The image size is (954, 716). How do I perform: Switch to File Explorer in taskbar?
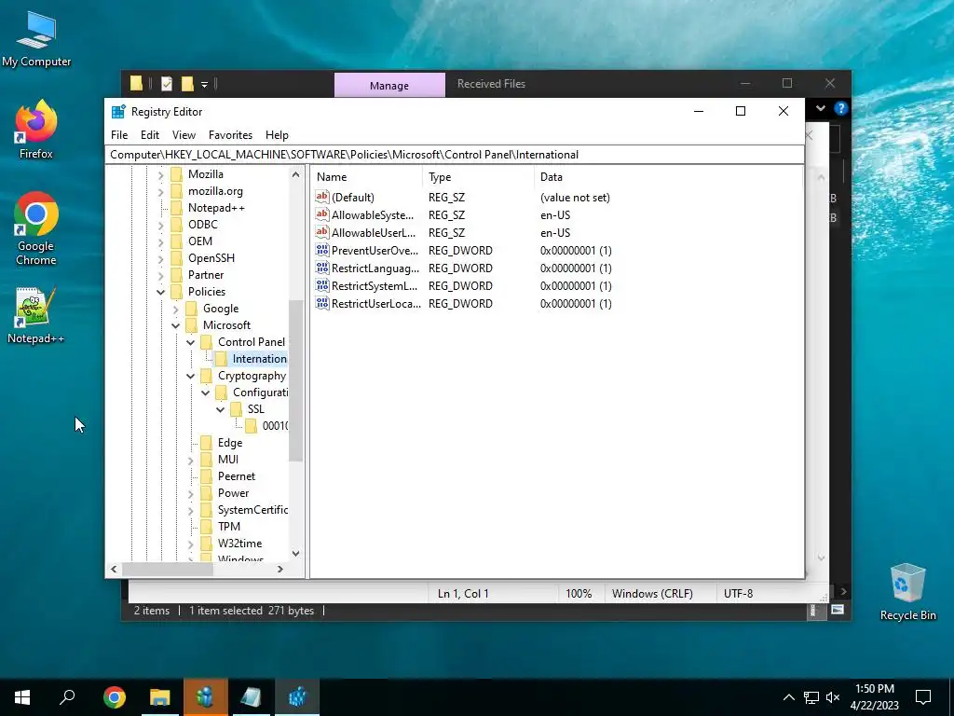160,697
